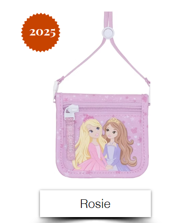The height and width of the screenshot is (223, 194).
Task: Click the Rosie name text
Action: tap(95, 203)
